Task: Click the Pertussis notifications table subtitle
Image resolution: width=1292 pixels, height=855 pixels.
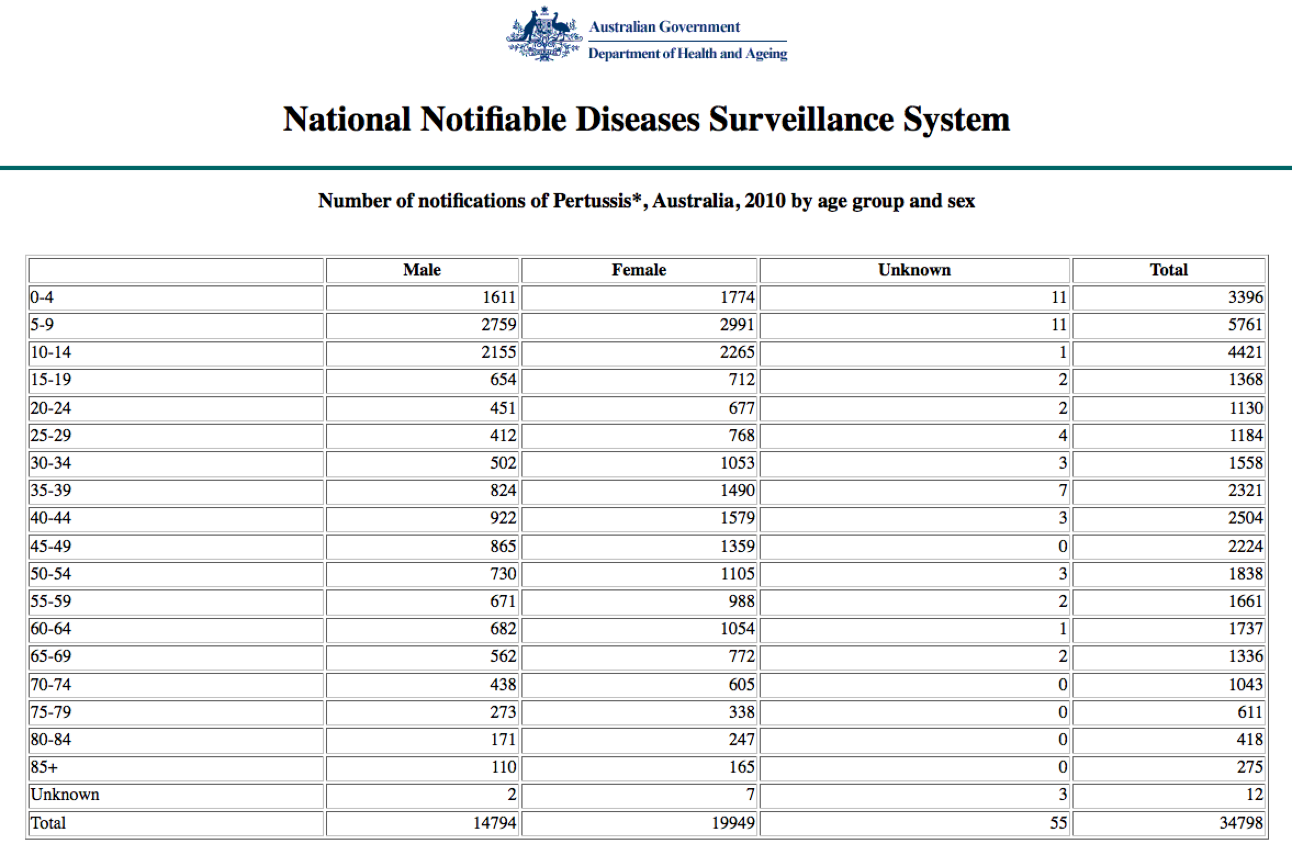Action: (646, 201)
